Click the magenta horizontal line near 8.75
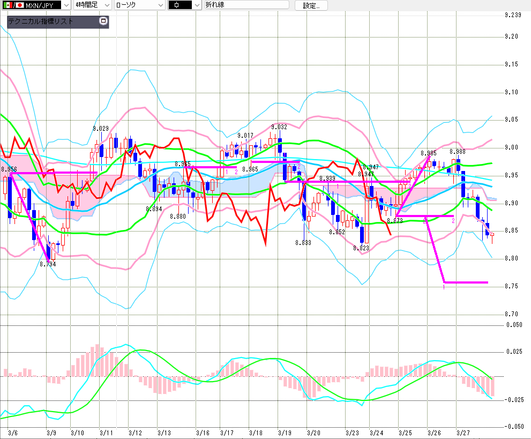 (466, 282)
